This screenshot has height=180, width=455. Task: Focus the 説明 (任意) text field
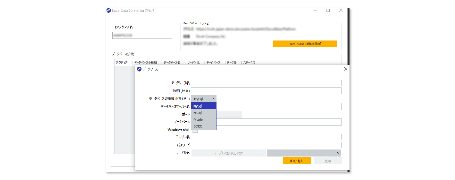(266, 91)
